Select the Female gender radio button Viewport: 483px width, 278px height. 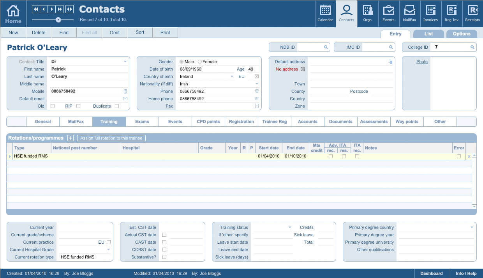click(200, 62)
